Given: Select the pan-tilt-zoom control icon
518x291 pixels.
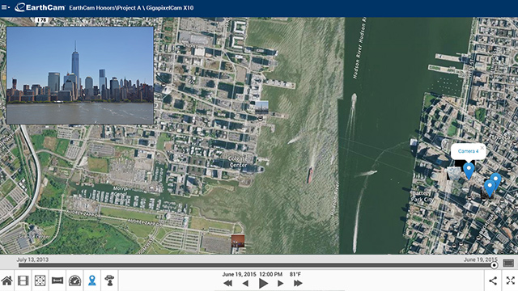Looking at the screenshot, I should click(40, 280).
